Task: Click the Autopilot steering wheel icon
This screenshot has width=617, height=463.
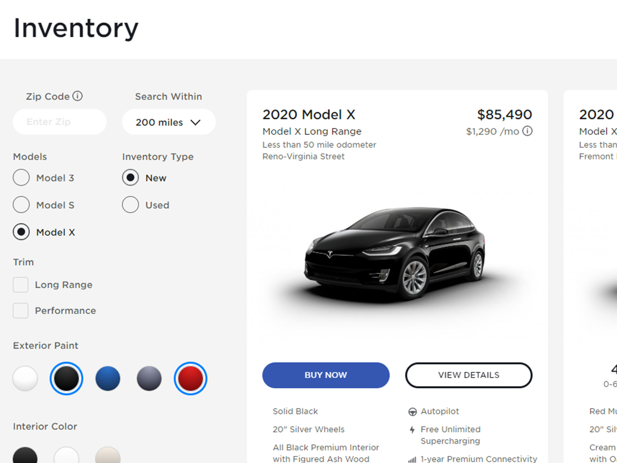Action: pyautogui.click(x=412, y=412)
